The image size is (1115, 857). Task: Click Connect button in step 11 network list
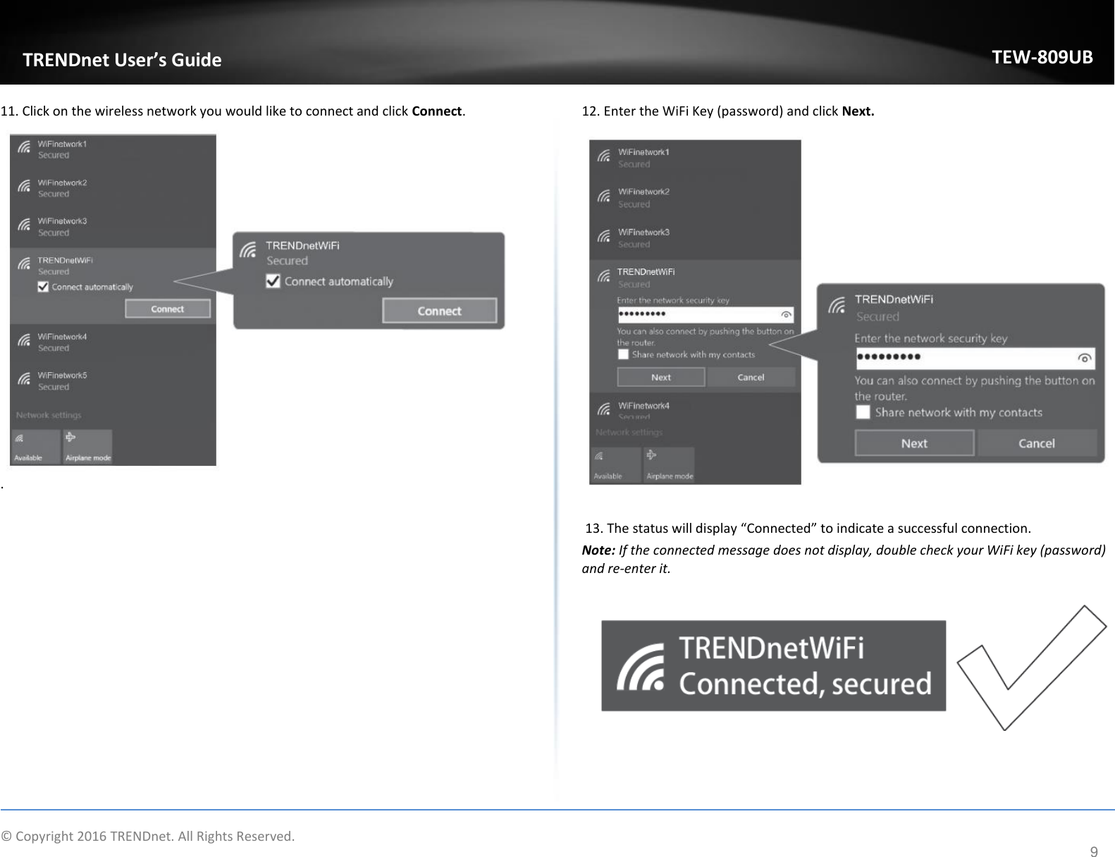[168, 309]
